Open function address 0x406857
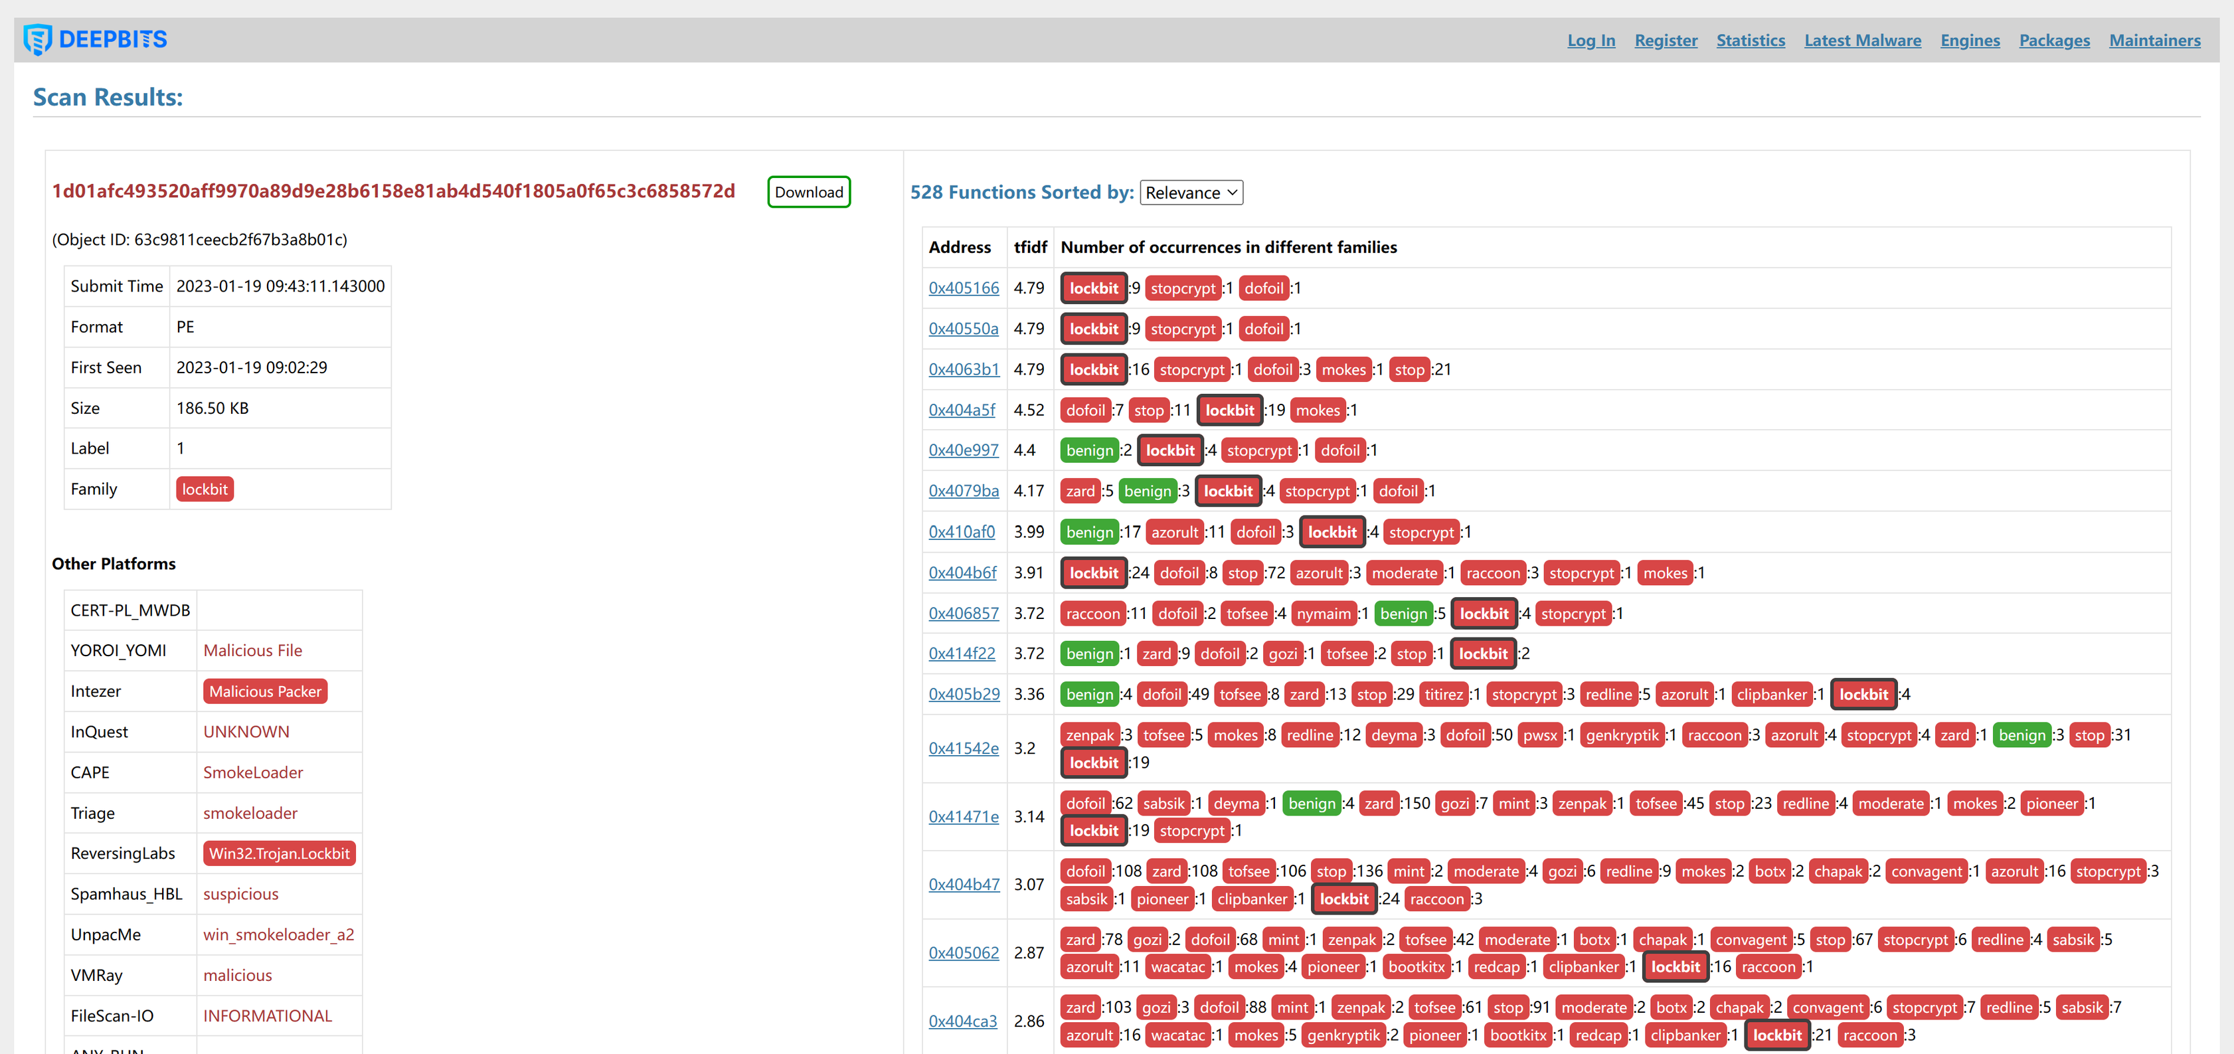The height and width of the screenshot is (1054, 2234). (x=964, y=613)
